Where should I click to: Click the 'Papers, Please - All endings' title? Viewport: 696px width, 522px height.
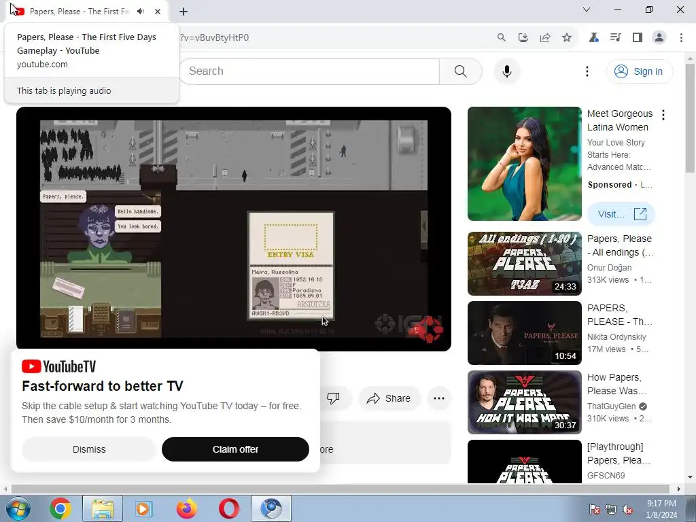[x=620, y=245]
